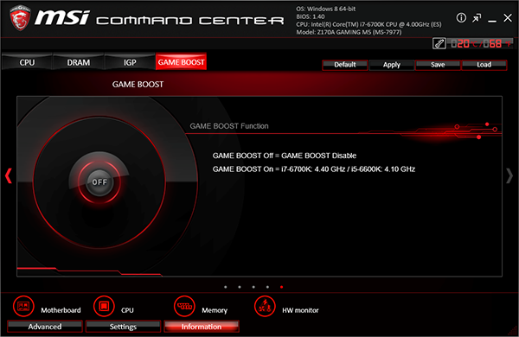Go to previous page with left arrow
The height and width of the screenshot is (337, 519).
point(9,175)
